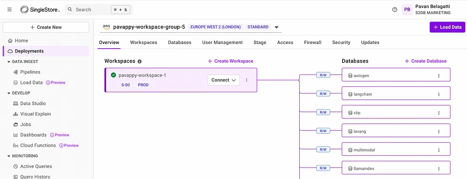Select the lavang database card
This screenshot has width=467, height=179.
(x=396, y=132)
